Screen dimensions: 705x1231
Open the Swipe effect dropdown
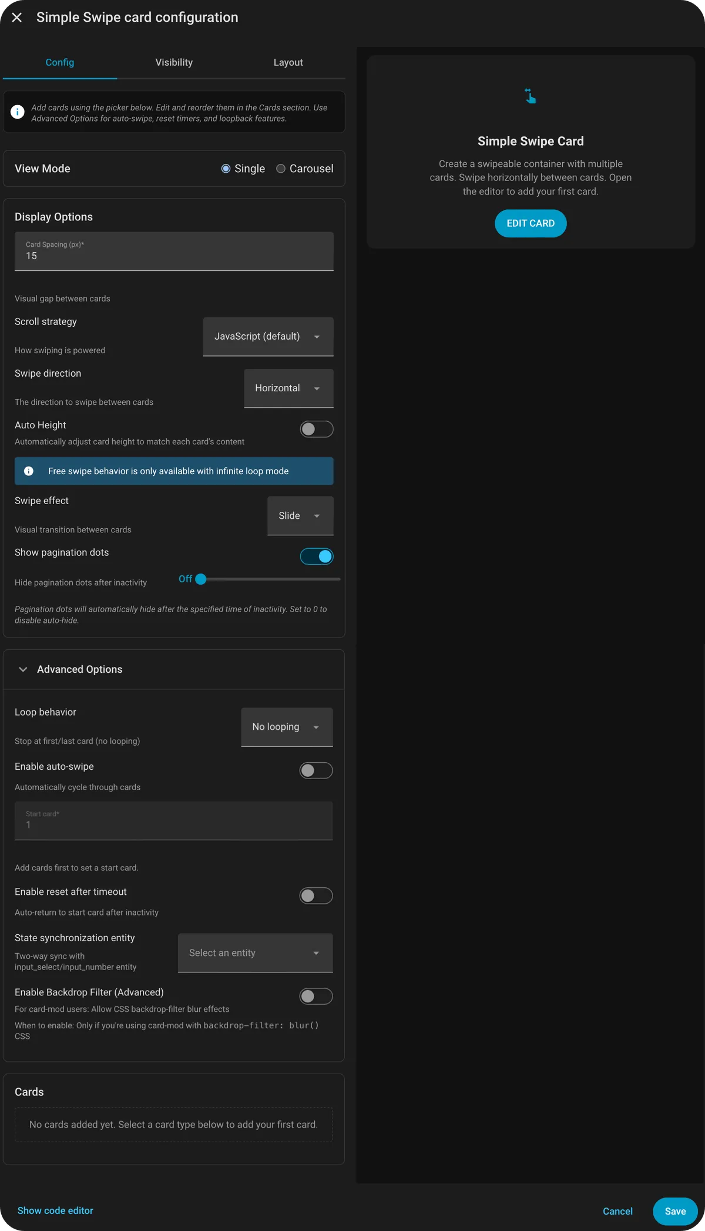click(300, 516)
